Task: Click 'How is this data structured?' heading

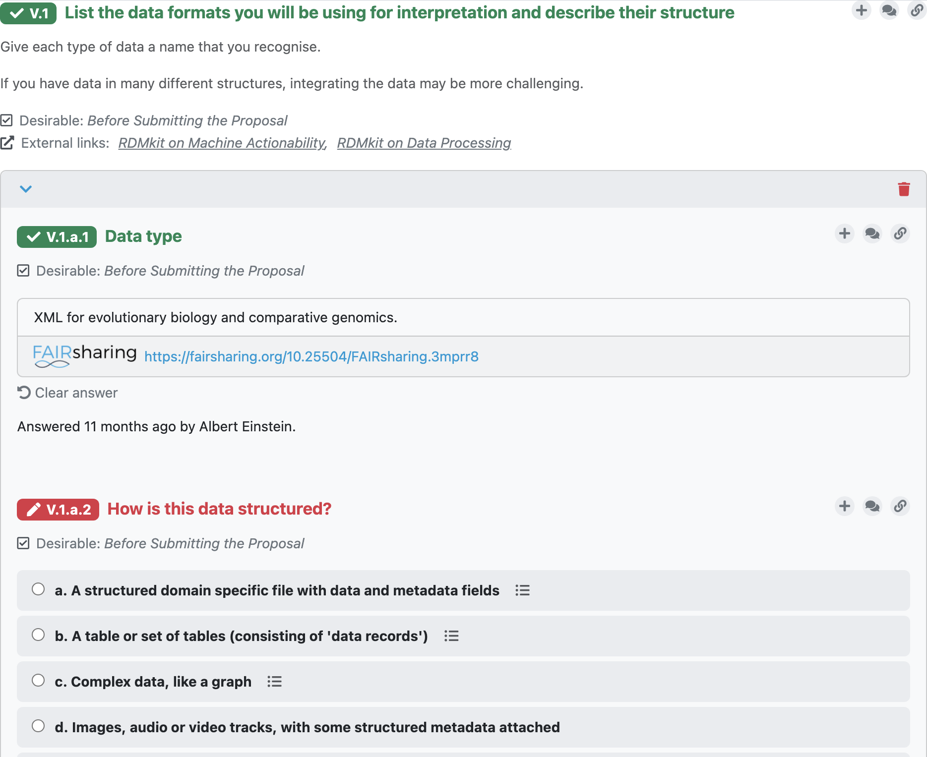Action: [219, 509]
